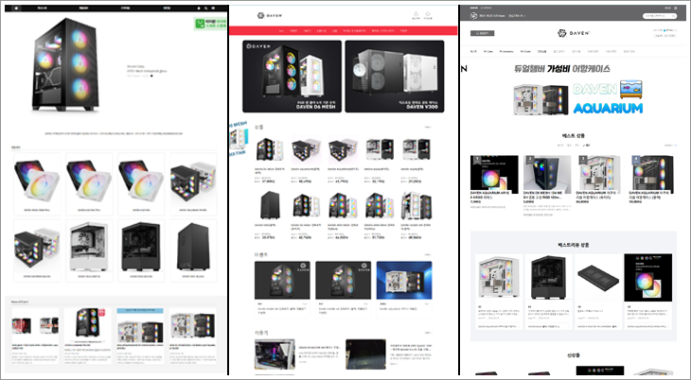691x380 pixels.
Task: Open the dark second review thumbnail under 사용기
Action: pos(365,354)
